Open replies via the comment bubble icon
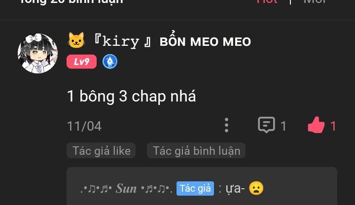 (x=266, y=125)
